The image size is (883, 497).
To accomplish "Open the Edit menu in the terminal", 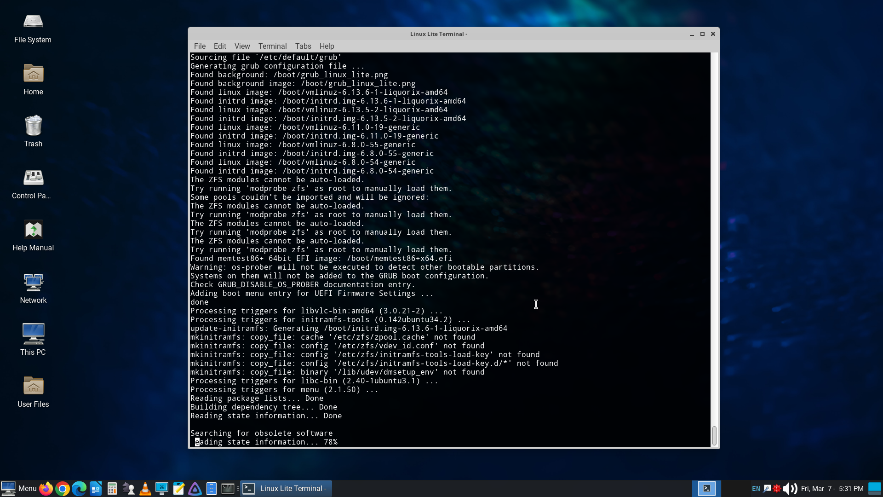I will [x=220, y=46].
